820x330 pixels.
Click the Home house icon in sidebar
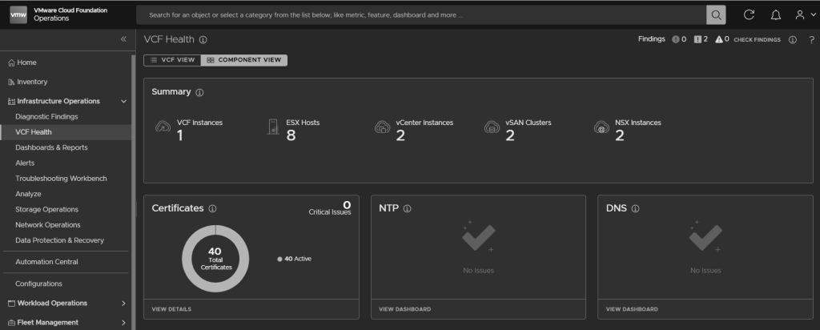[11, 62]
